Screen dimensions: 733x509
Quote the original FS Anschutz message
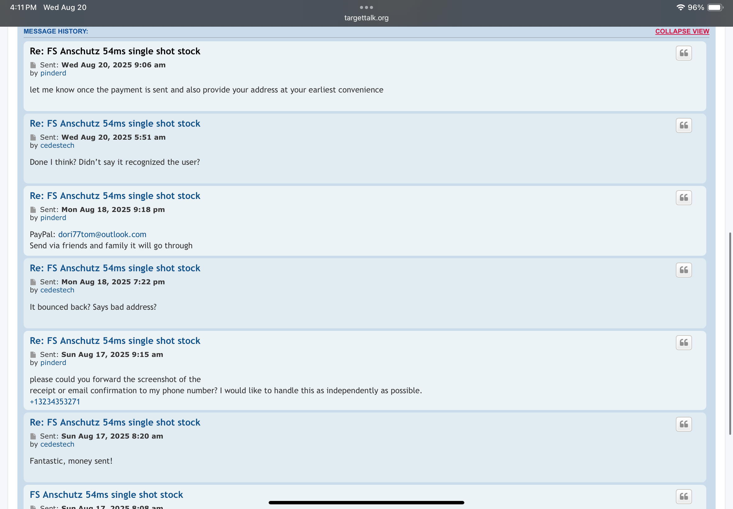(684, 497)
